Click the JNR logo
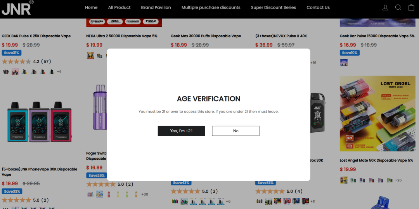Screen dimensions: 419x209 pos(17,7)
